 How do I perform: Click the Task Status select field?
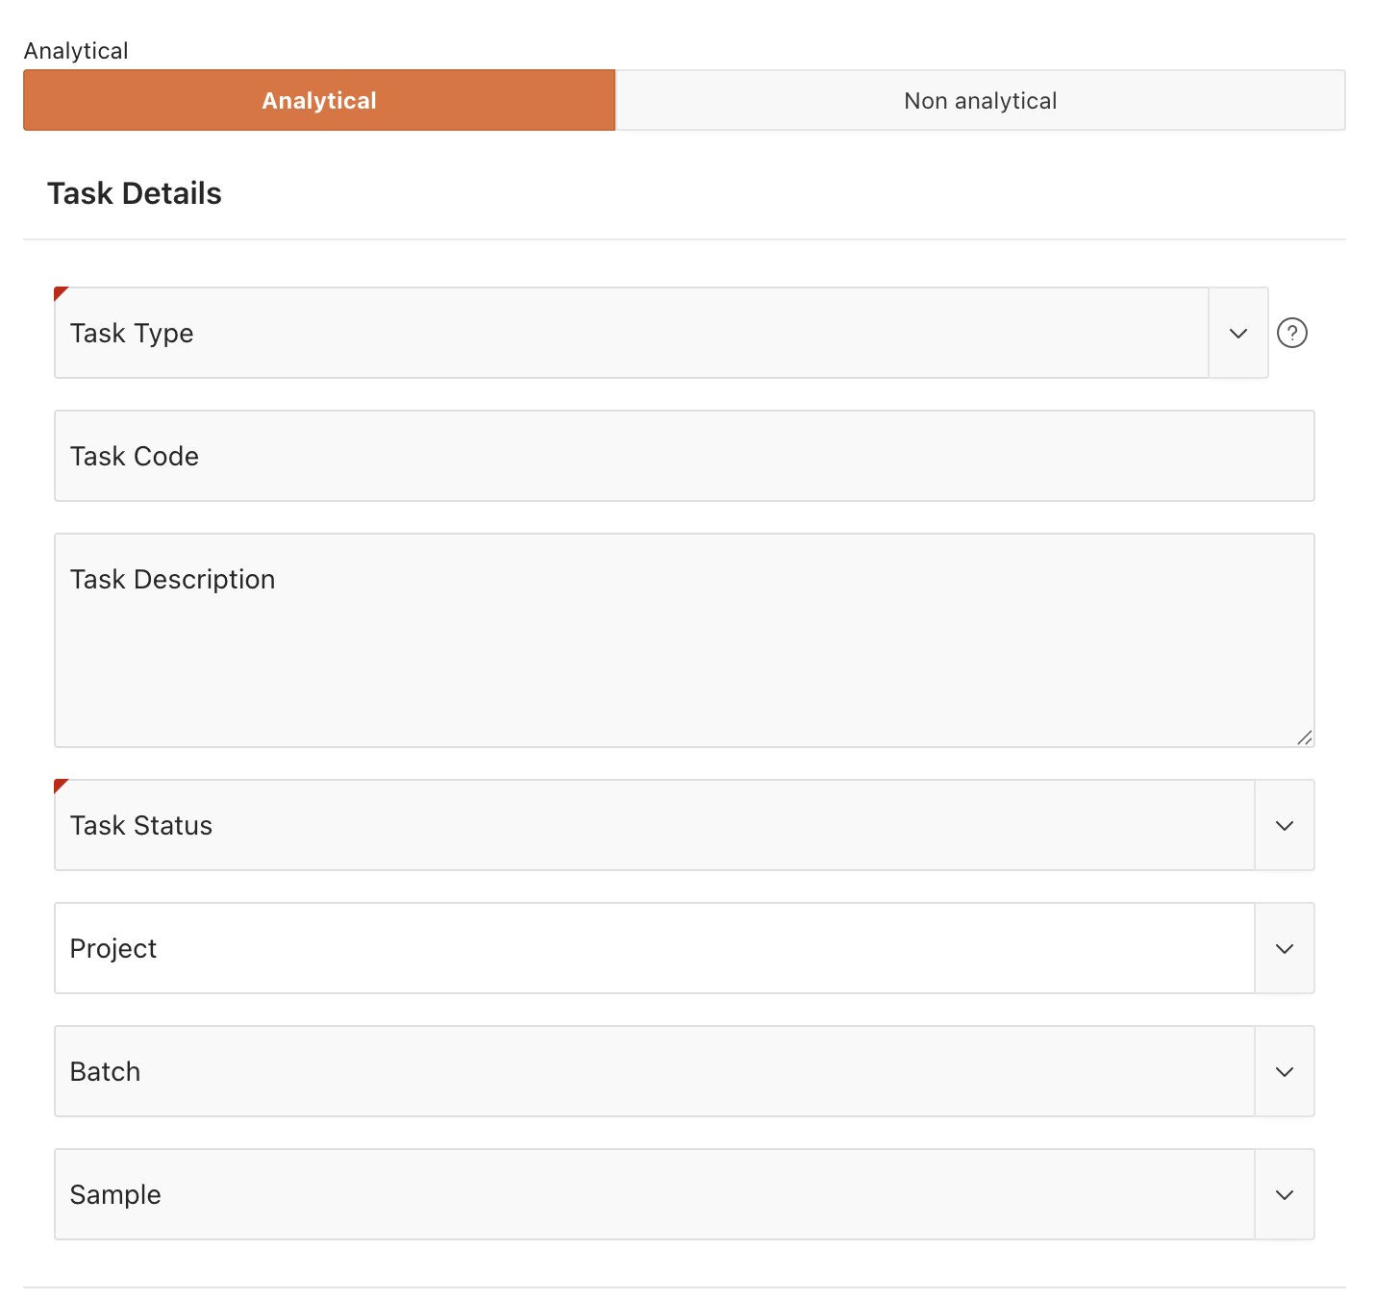pyautogui.click(x=654, y=825)
